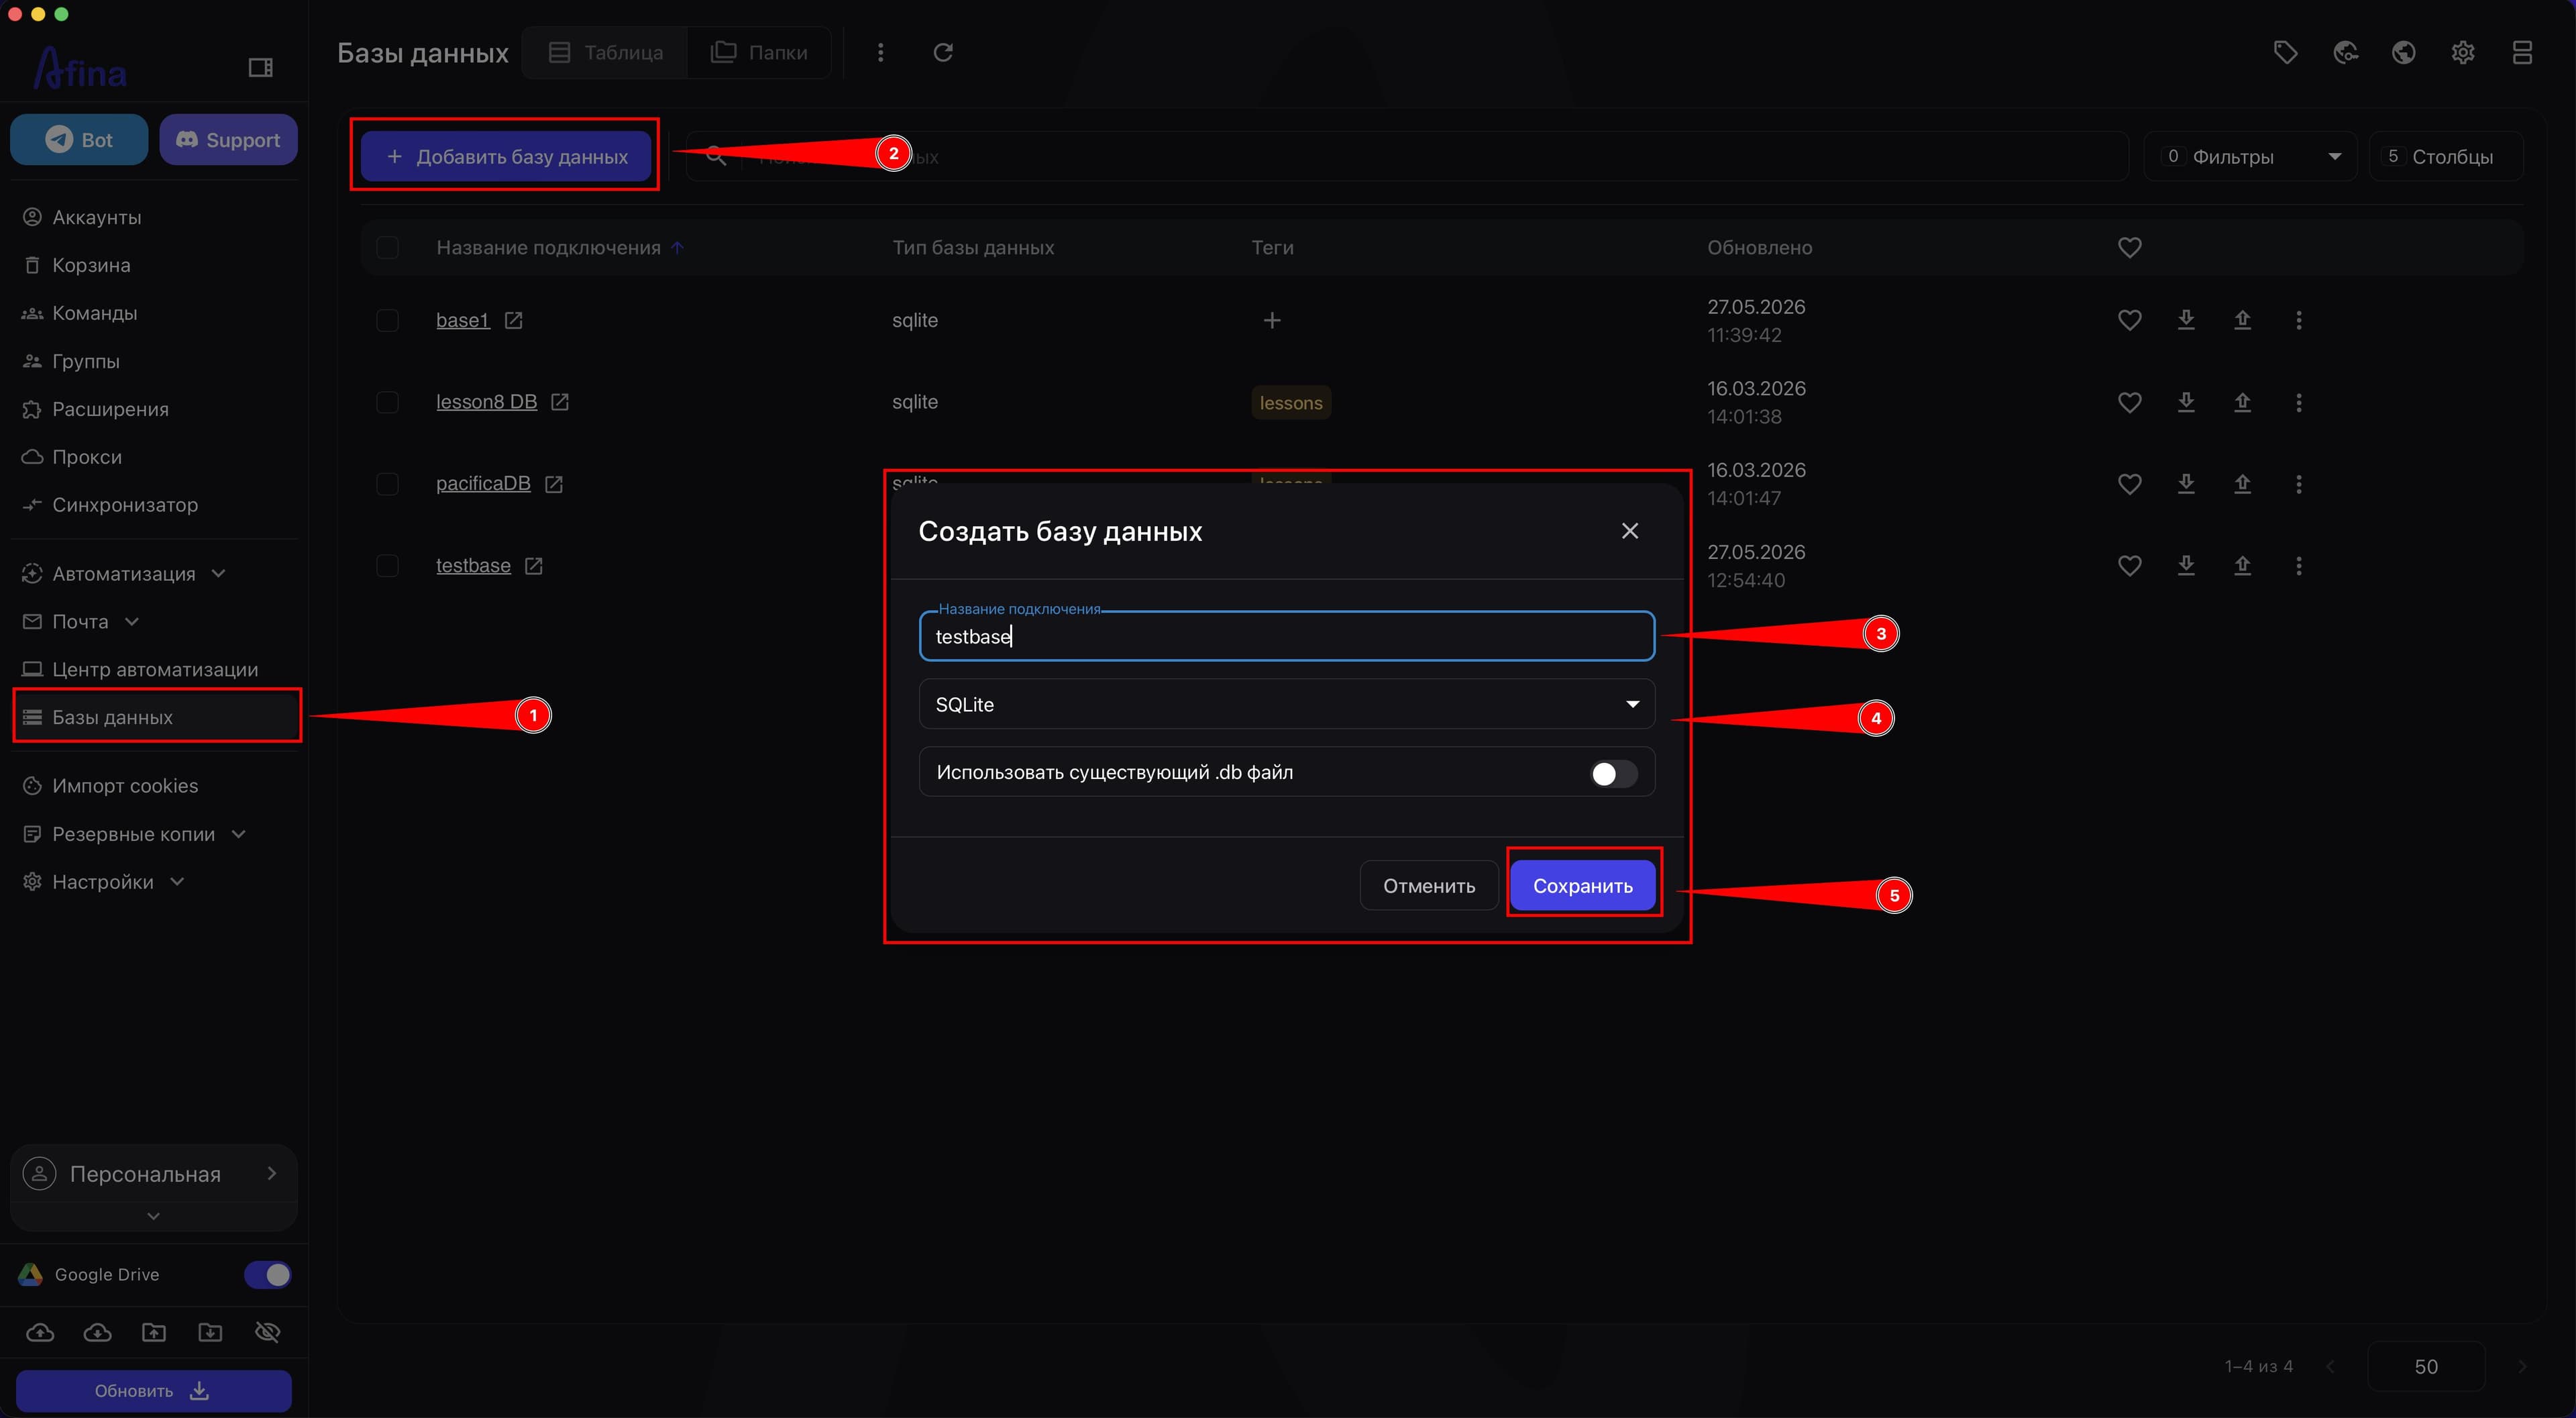Open Синхронизатор in the sidebar
The height and width of the screenshot is (1418, 2576).
(125, 505)
